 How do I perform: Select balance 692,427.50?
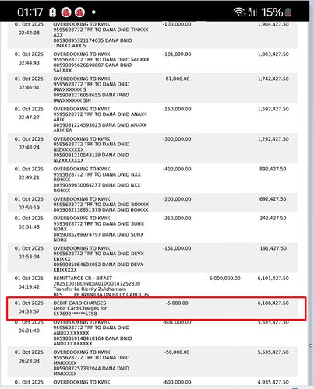(273, 199)
